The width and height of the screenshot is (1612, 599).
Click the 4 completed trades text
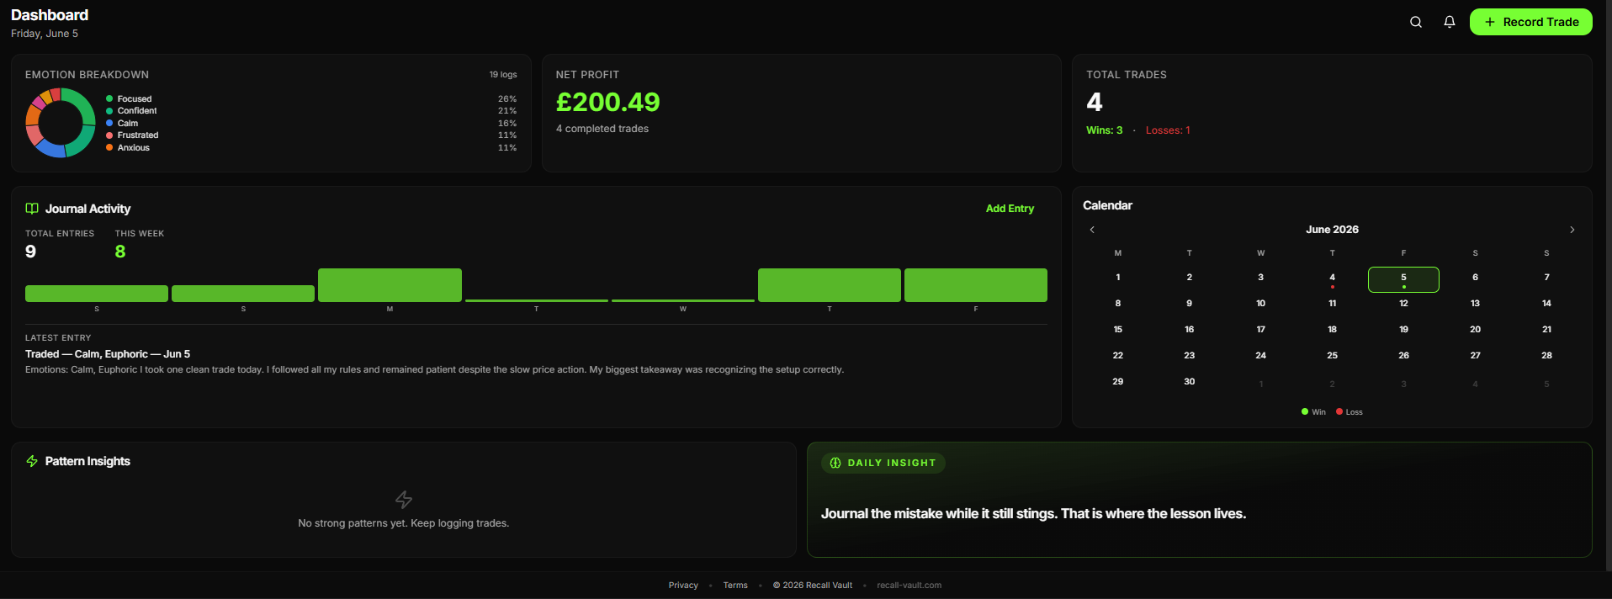pos(602,129)
